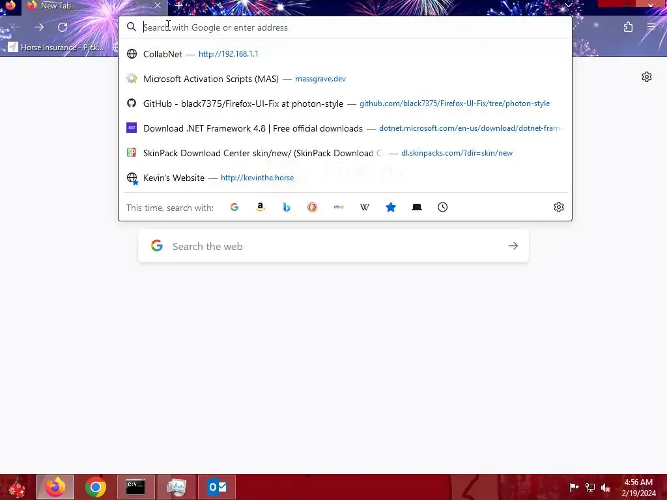Click the address bar magnifier icon
667x500 pixels.
pos(131,27)
